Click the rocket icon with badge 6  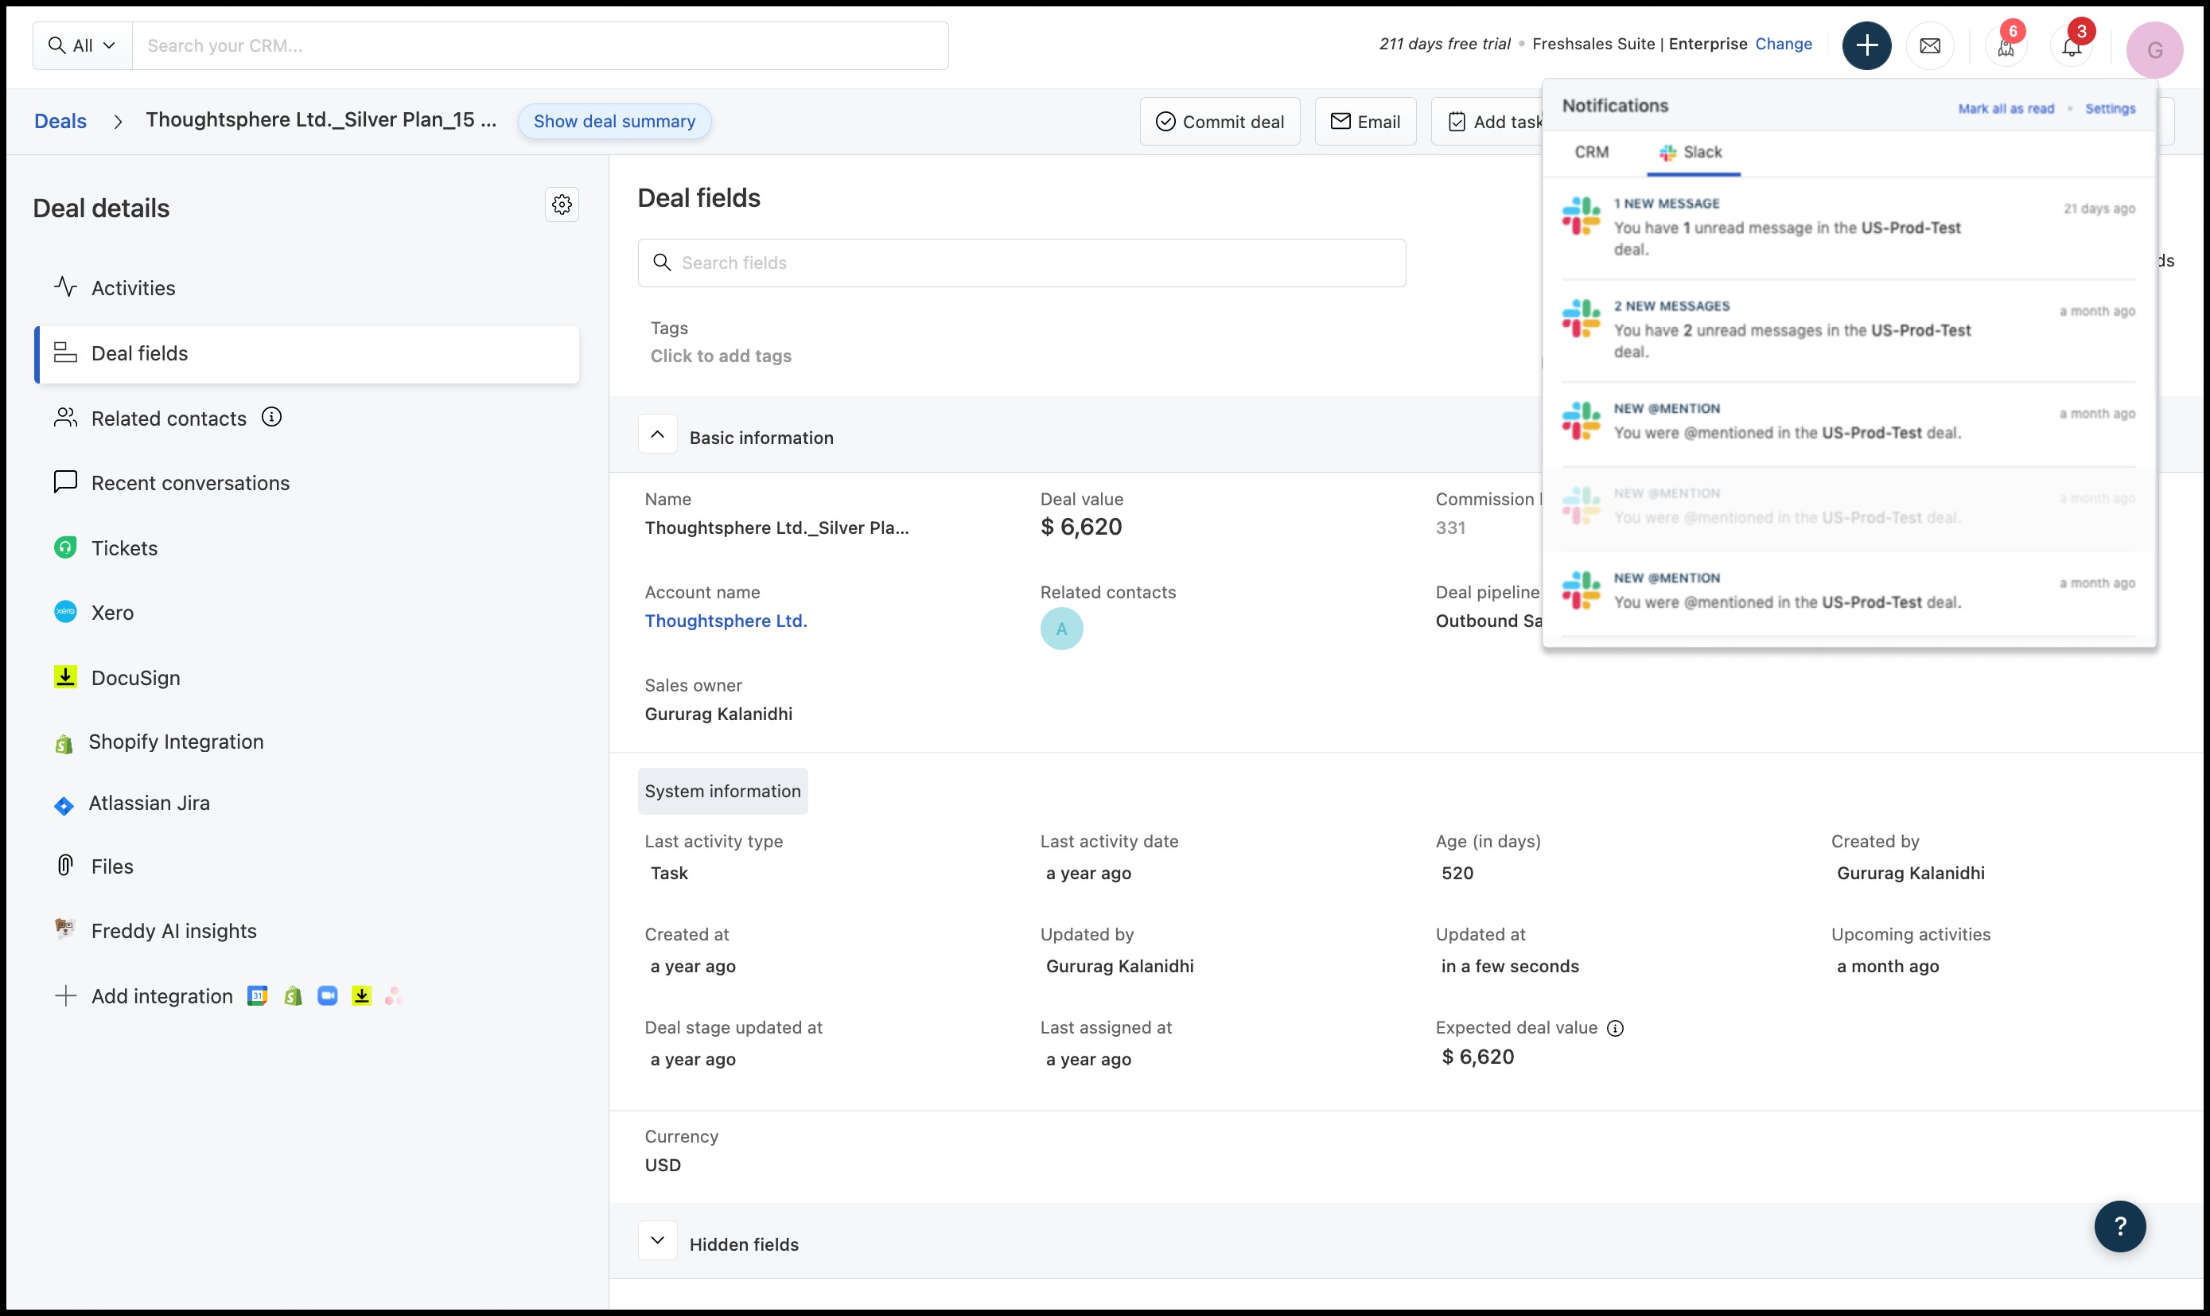click(x=2006, y=47)
